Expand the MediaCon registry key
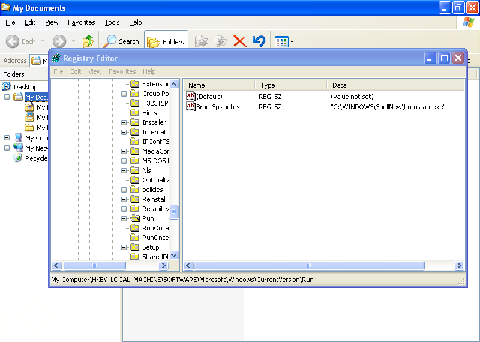This screenshot has width=480, height=342. click(124, 151)
